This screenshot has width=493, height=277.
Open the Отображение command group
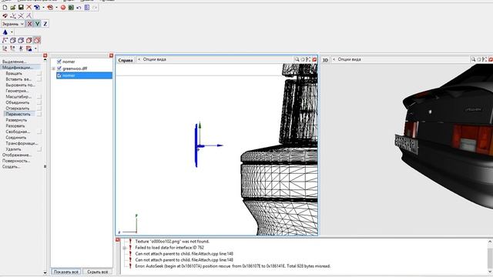tap(17, 155)
